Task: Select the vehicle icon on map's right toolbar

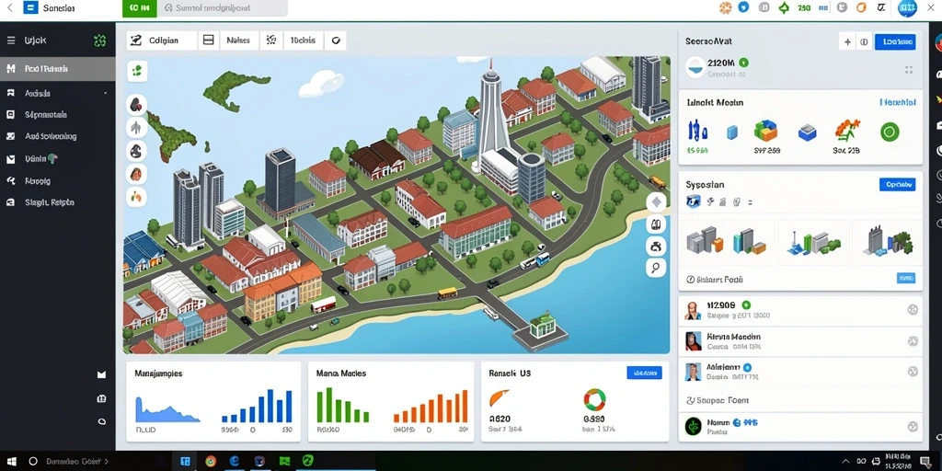Action: [655, 246]
